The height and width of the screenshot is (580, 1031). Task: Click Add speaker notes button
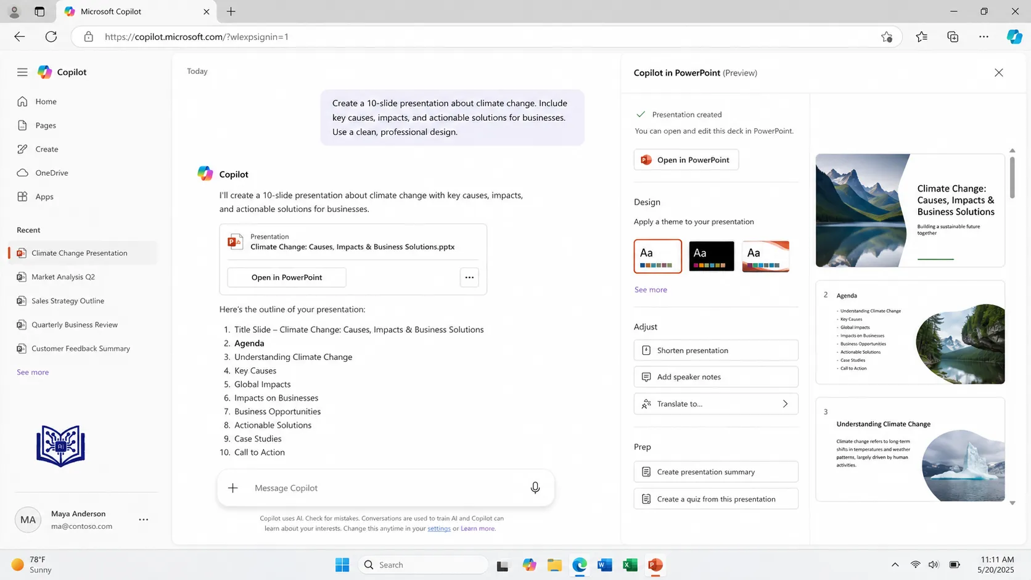point(716,377)
